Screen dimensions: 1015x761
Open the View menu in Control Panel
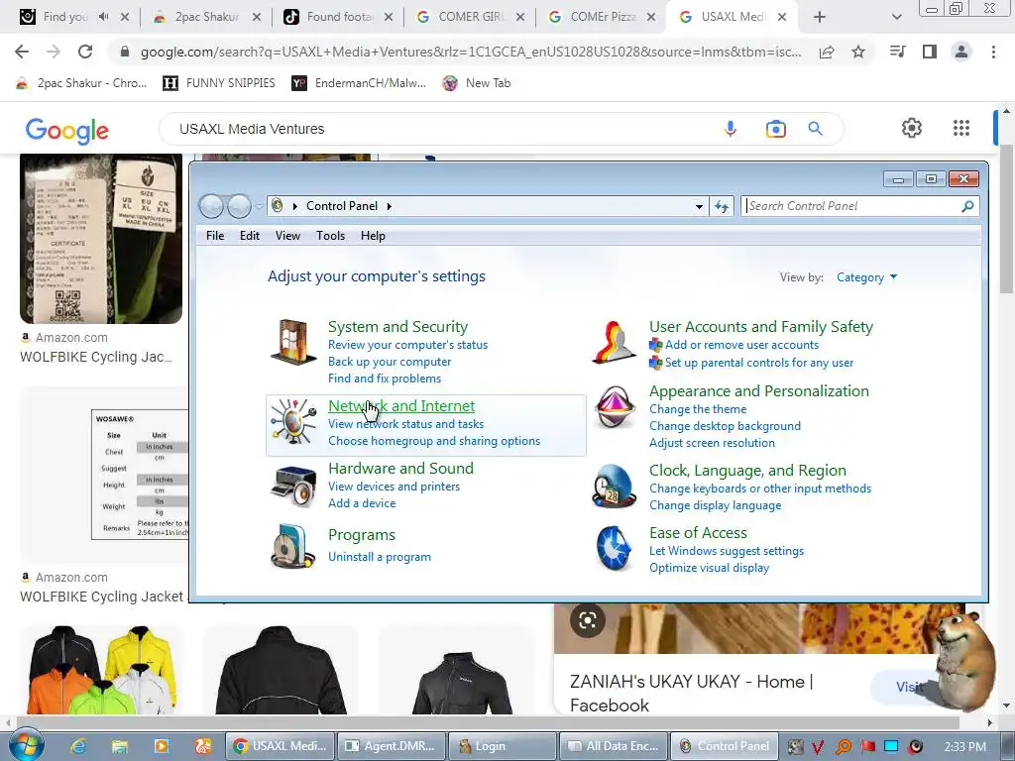click(x=287, y=236)
